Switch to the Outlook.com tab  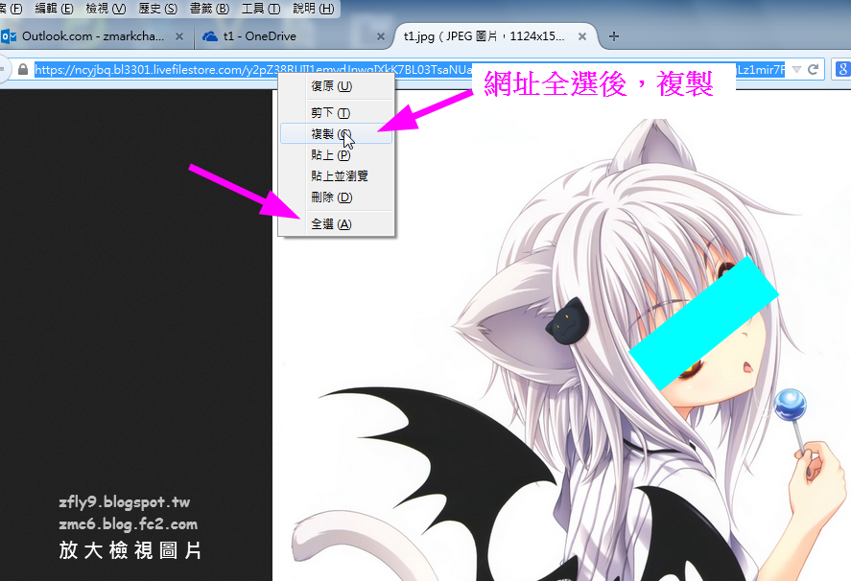click(93, 36)
